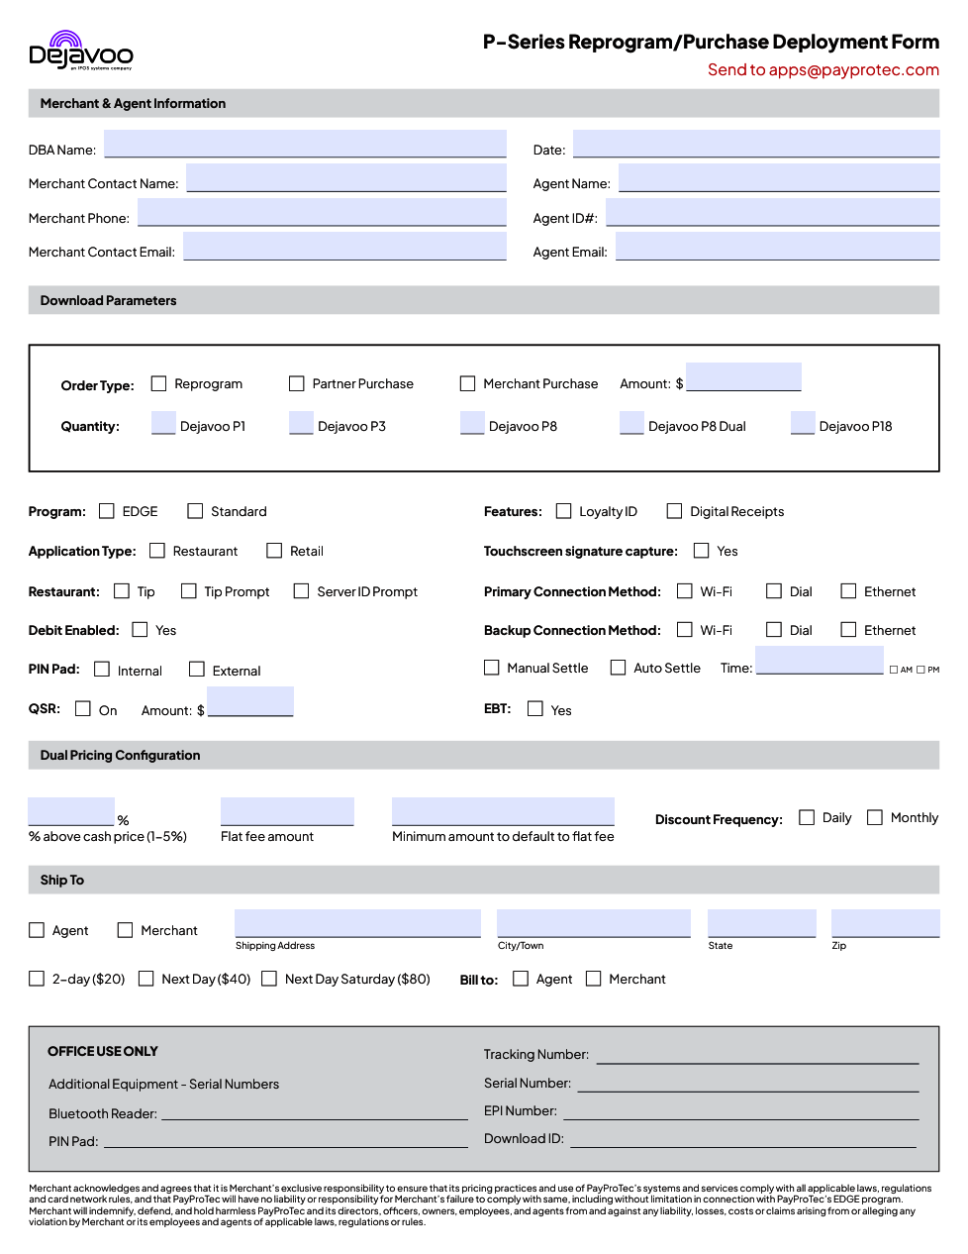Viewport: 968px width, 1254px height.
Task: Click the settle Time field
Action: point(820,660)
